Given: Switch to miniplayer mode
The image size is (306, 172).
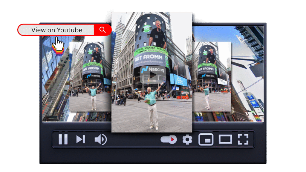Looking at the screenshot, I should (206, 139).
